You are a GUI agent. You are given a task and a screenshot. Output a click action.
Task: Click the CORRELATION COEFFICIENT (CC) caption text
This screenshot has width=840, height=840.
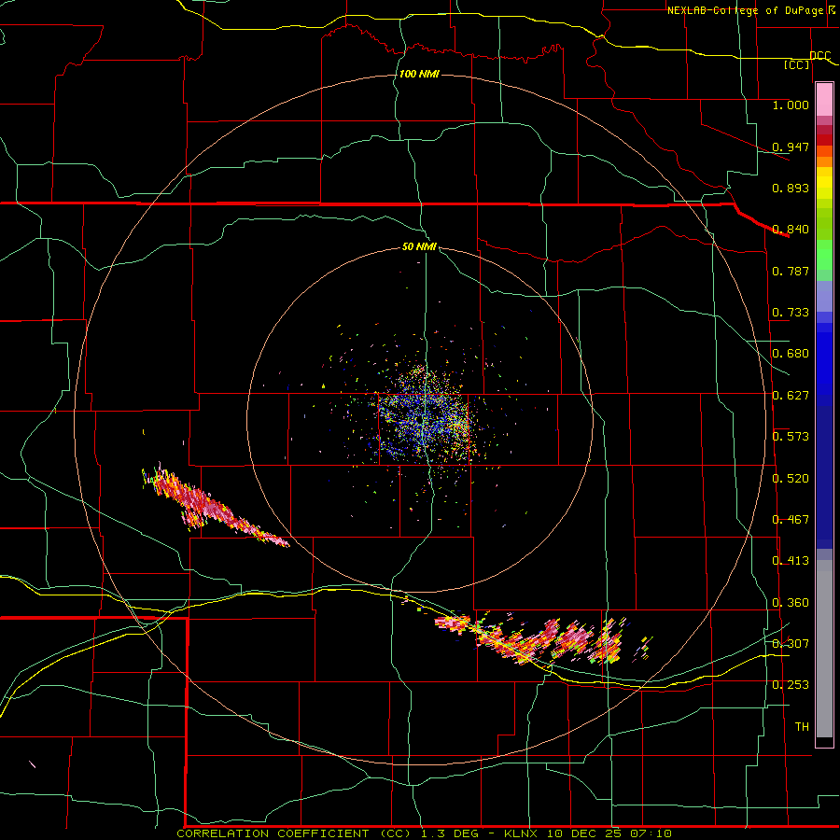point(294,833)
